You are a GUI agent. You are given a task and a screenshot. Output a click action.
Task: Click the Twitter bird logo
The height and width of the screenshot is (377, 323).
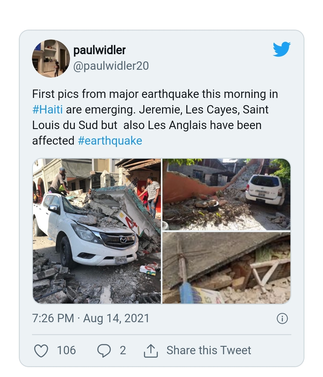pyautogui.click(x=281, y=49)
